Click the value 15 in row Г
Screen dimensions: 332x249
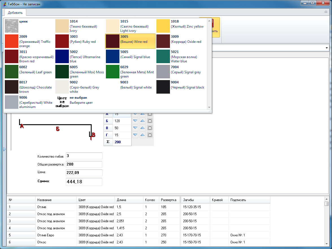click(x=122, y=135)
